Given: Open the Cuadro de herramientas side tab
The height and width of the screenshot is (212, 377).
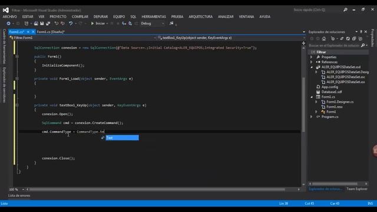Looking at the screenshot, I should (4, 46).
